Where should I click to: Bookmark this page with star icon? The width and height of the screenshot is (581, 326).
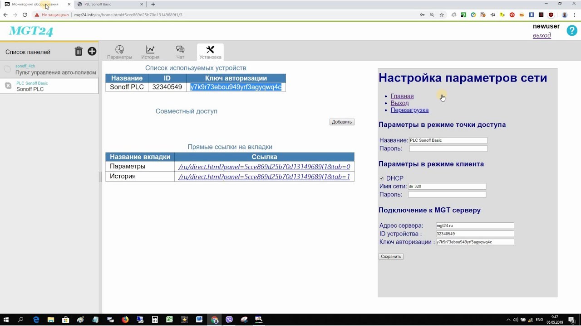pyautogui.click(x=442, y=15)
